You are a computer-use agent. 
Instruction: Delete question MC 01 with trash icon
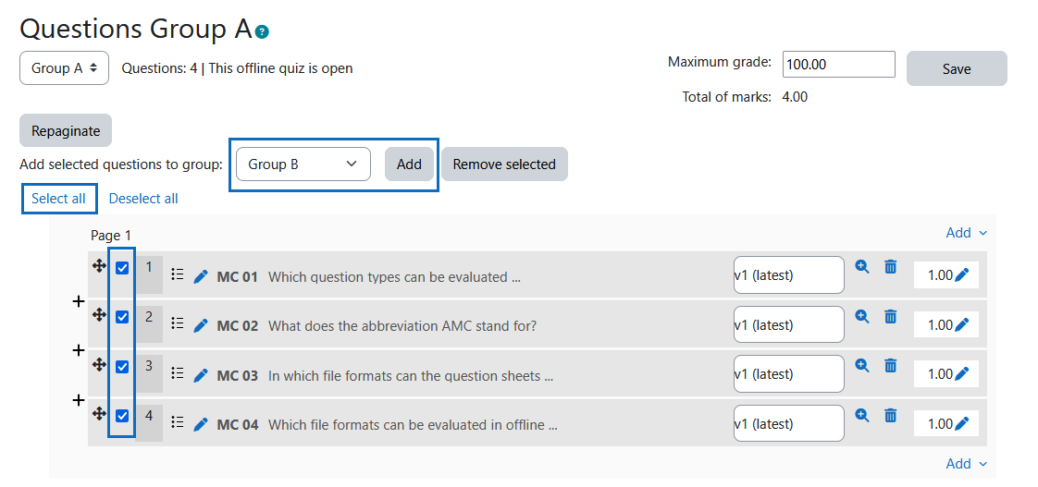[x=891, y=267]
